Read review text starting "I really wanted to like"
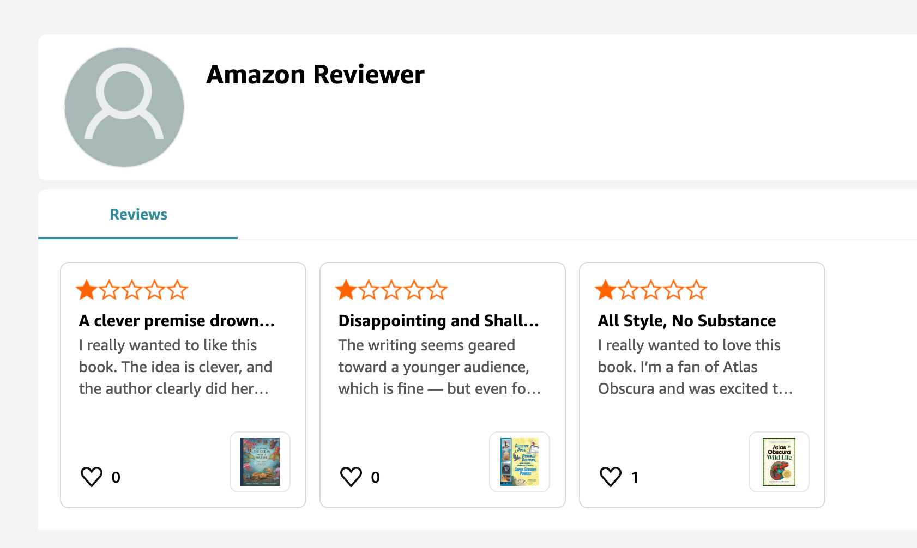 click(176, 367)
